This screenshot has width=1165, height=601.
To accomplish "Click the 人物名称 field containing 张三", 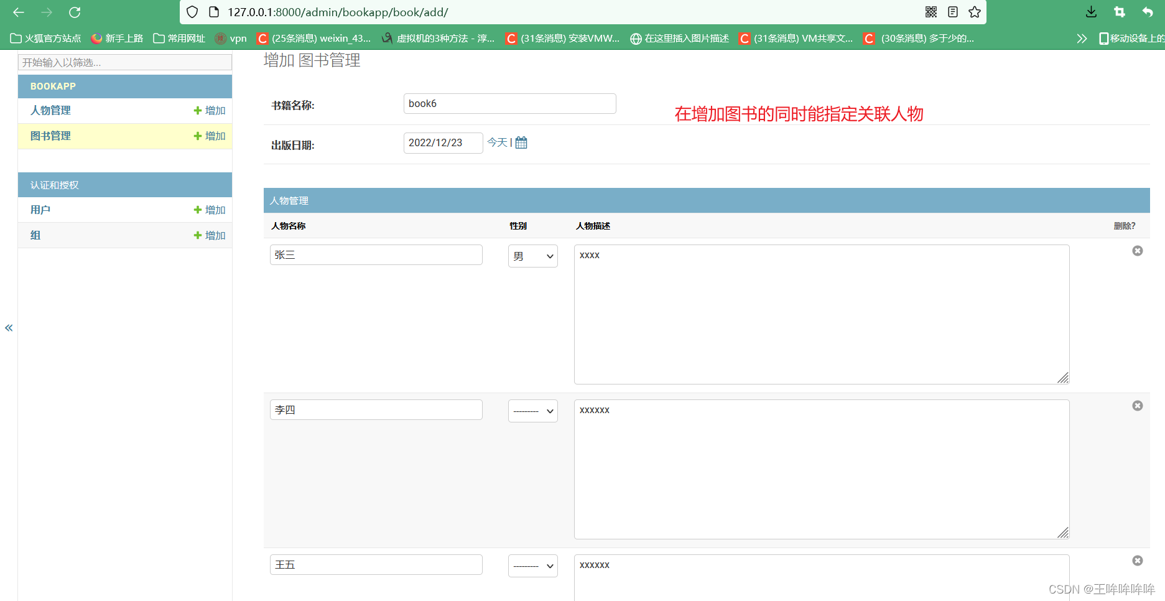I will [x=376, y=255].
